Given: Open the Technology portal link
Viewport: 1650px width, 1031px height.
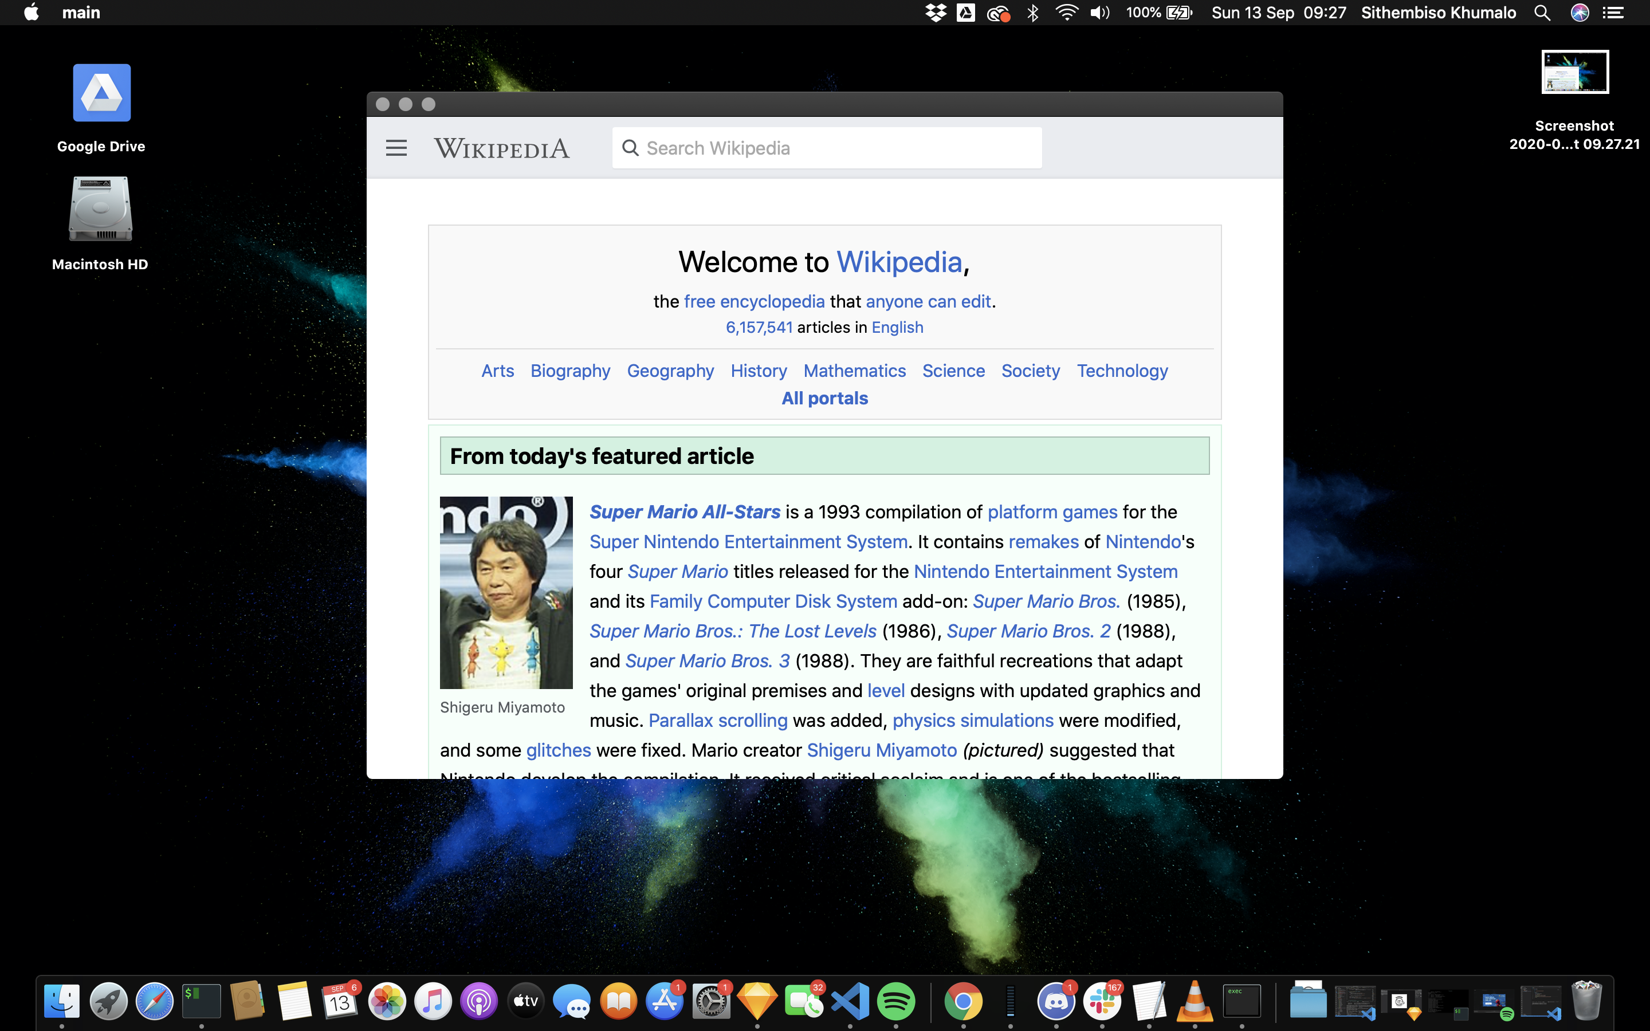Looking at the screenshot, I should [1122, 371].
